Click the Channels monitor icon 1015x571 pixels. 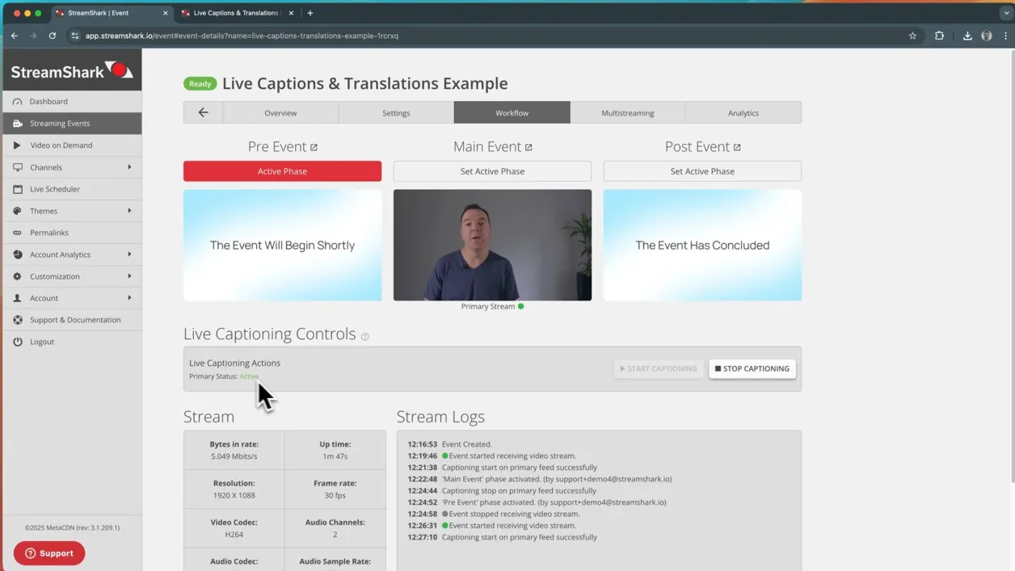click(18, 167)
